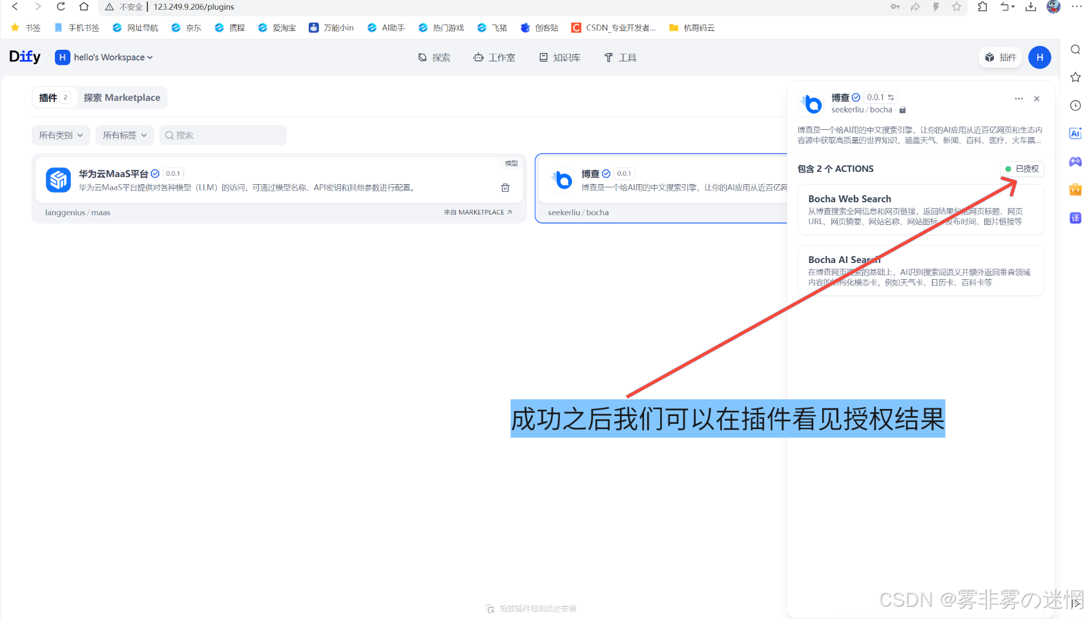Viewport: 1087px width, 619px height.
Task: Open the 爱淘宝 bookmark
Action: (276, 28)
